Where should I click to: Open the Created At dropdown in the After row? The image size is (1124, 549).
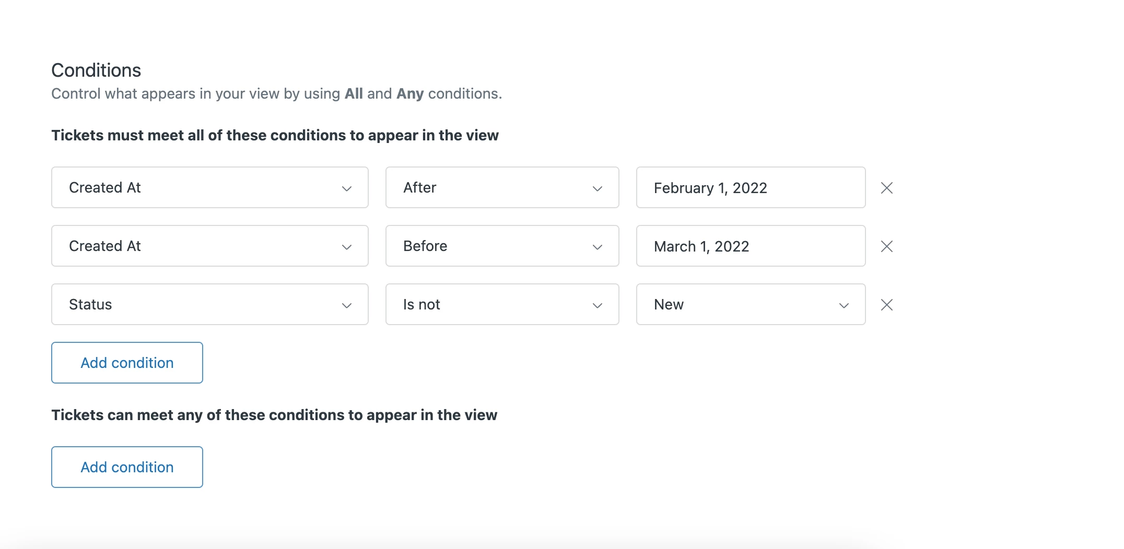pyautogui.click(x=209, y=188)
